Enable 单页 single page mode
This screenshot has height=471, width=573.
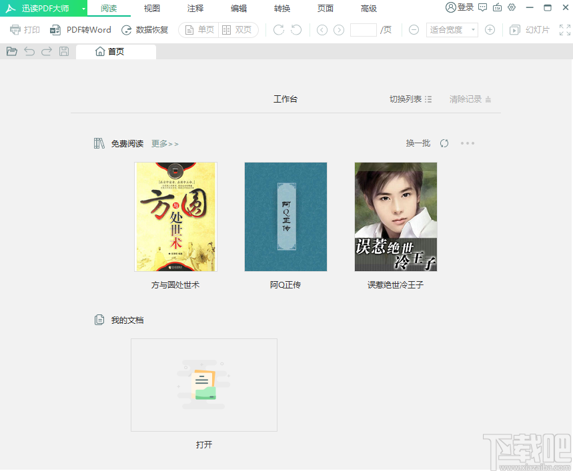198,29
